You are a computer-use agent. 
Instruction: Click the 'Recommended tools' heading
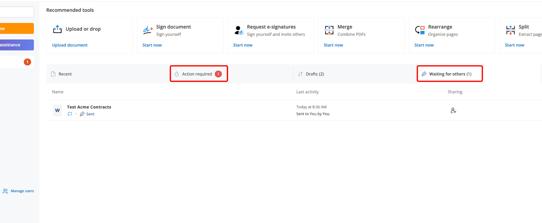(70, 10)
